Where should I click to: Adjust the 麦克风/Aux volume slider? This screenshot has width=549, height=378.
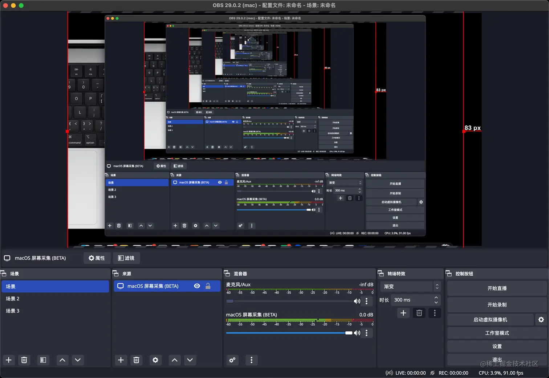point(289,301)
